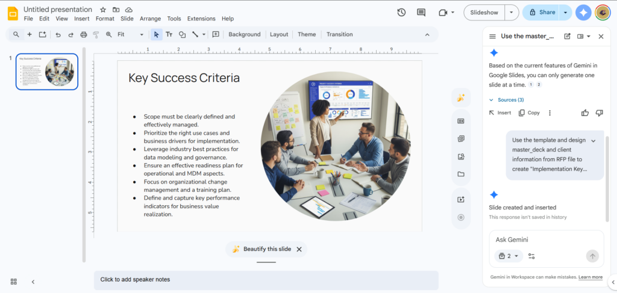Open the Arrange menu

click(x=150, y=19)
